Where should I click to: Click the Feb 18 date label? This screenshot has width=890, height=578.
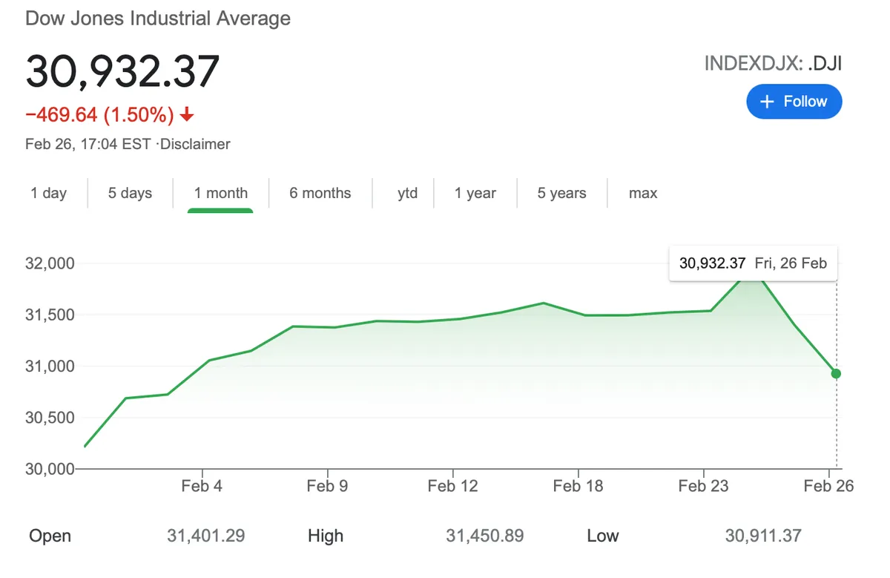[578, 487]
